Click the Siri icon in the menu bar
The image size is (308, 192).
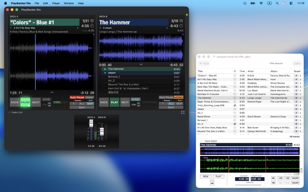click(284, 3)
